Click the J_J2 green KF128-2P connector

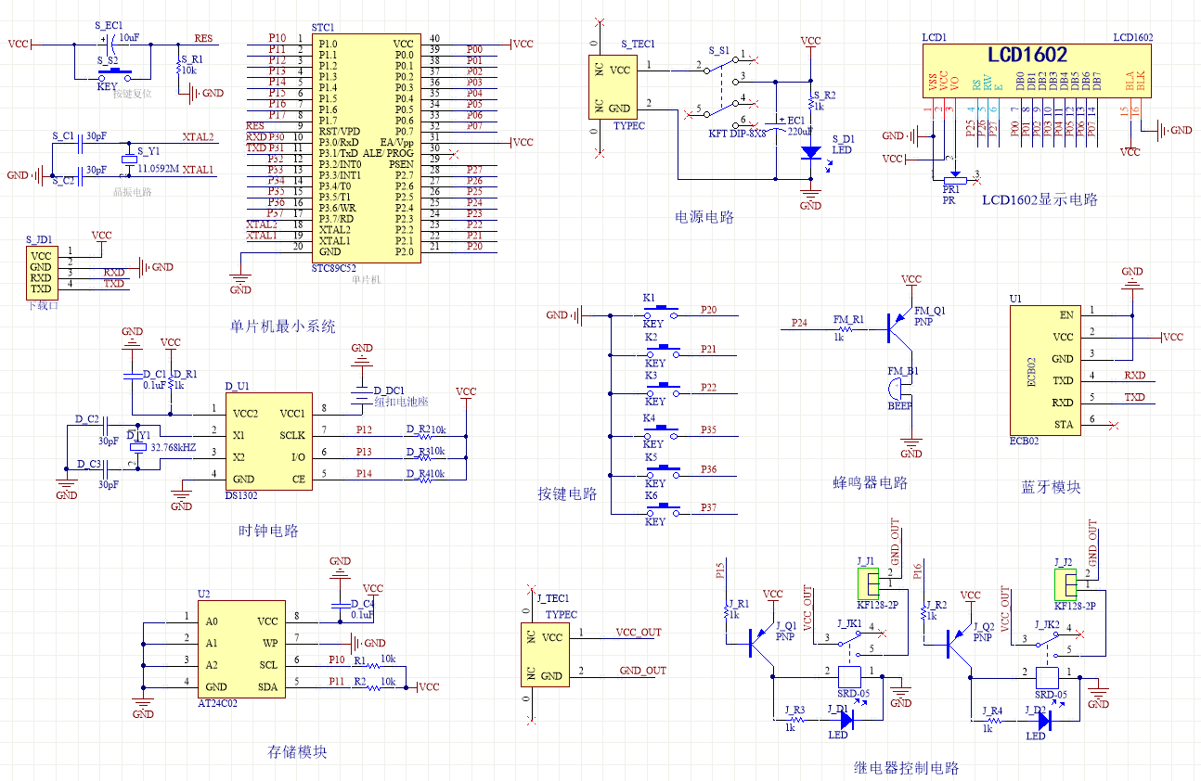pos(1065,584)
